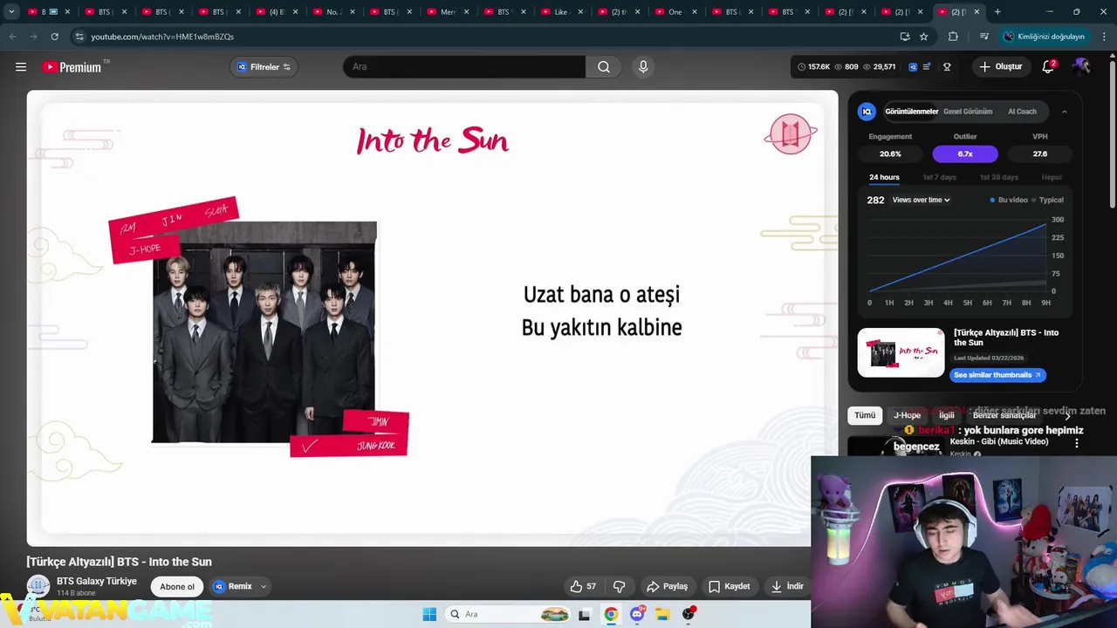Open the BTS Galaxy Türkiye channel name
The image size is (1117, 628).
[x=97, y=581]
